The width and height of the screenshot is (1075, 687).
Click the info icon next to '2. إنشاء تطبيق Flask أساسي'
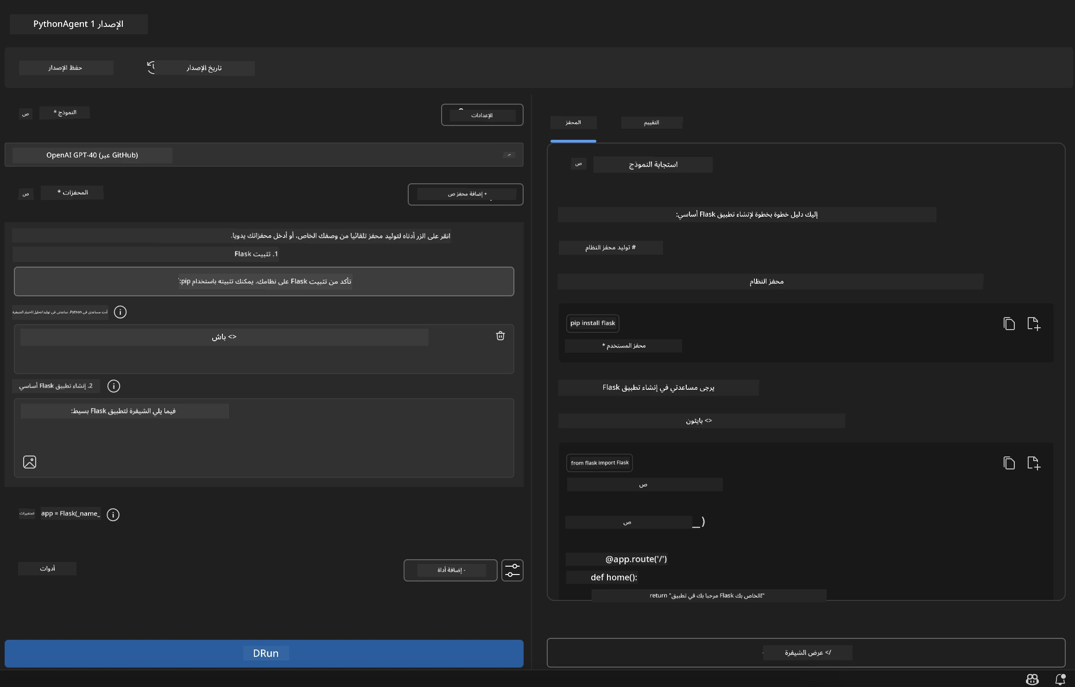[114, 386]
